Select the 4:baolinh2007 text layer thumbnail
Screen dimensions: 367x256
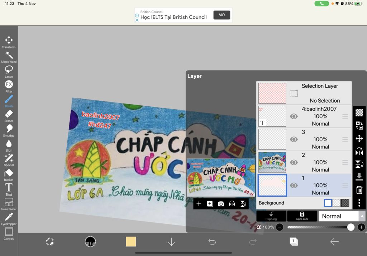272,116
